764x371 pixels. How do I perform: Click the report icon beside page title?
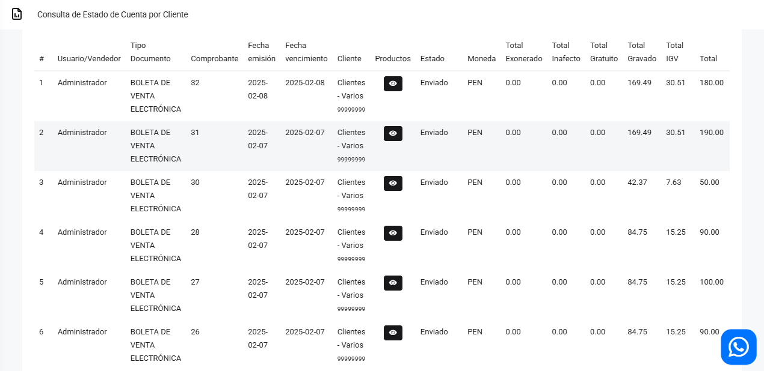coord(17,14)
